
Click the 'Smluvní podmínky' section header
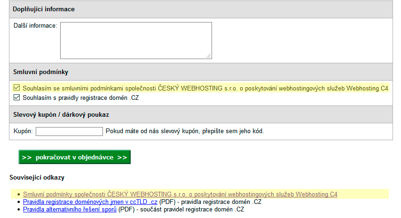tap(41, 72)
